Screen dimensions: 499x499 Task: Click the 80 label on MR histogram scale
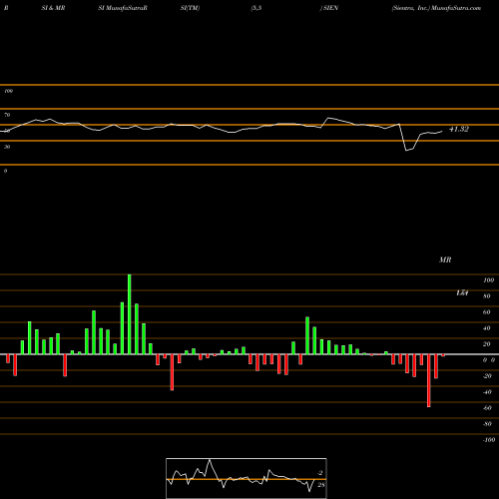click(487, 296)
